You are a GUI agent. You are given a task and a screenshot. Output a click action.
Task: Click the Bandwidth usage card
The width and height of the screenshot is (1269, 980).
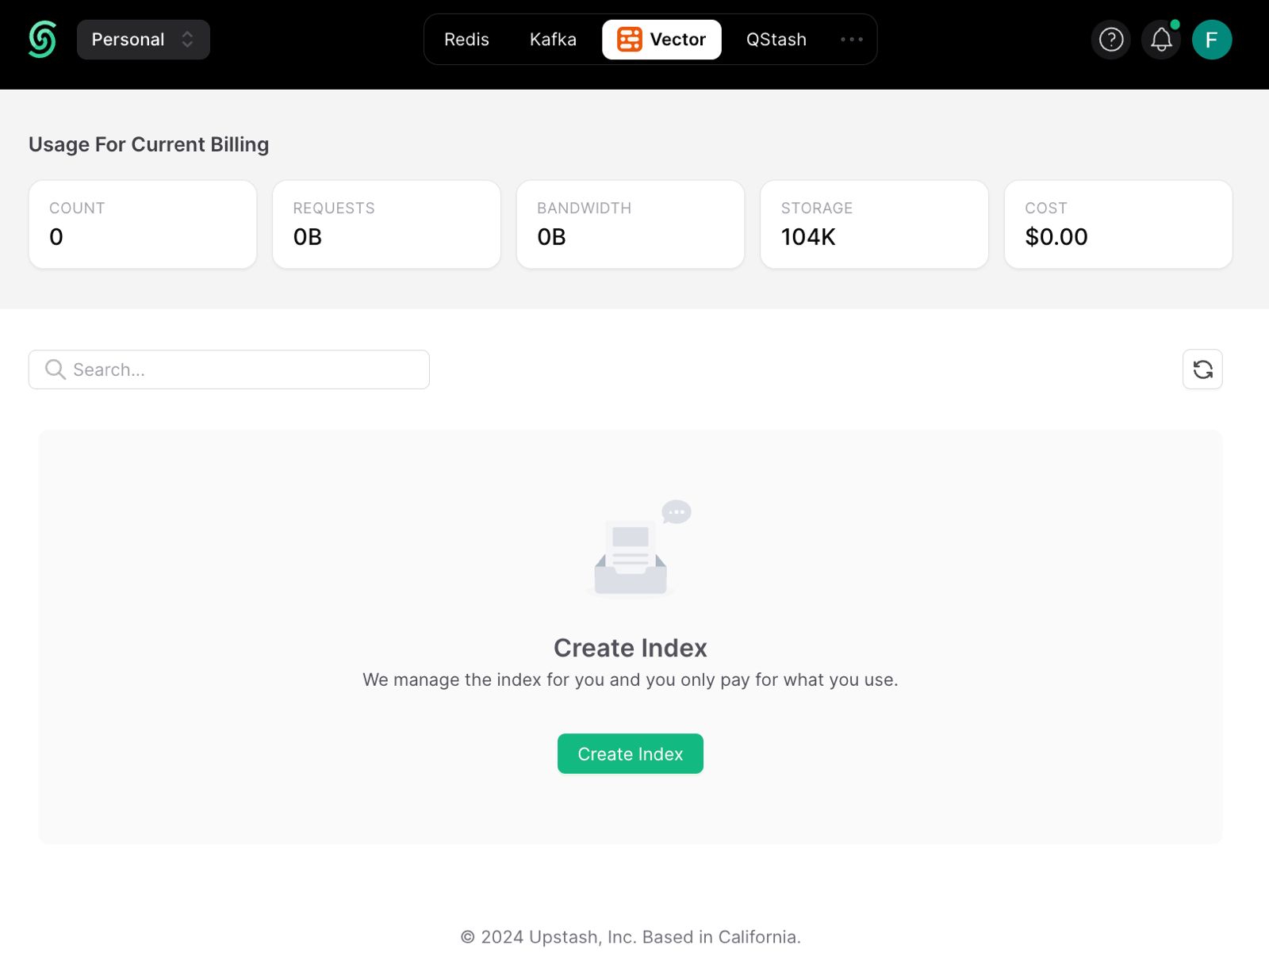(x=631, y=224)
